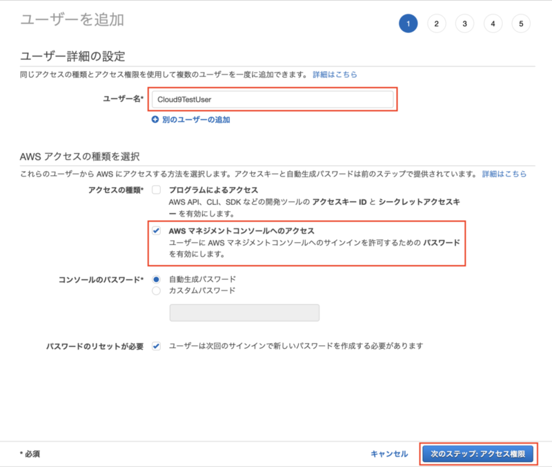Select the 自動生成パスワード radio button
This screenshot has height=467, width=552.
[157, 279]
